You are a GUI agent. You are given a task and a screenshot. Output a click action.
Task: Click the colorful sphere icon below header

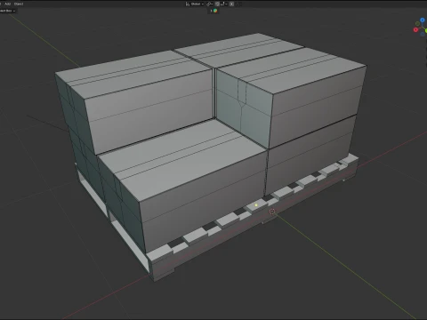pos(215,11)
